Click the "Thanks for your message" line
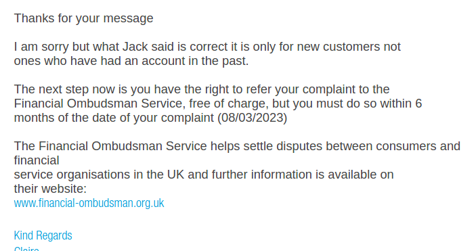The width and height of the screenshot is (476, 251). tap(83, 18)
